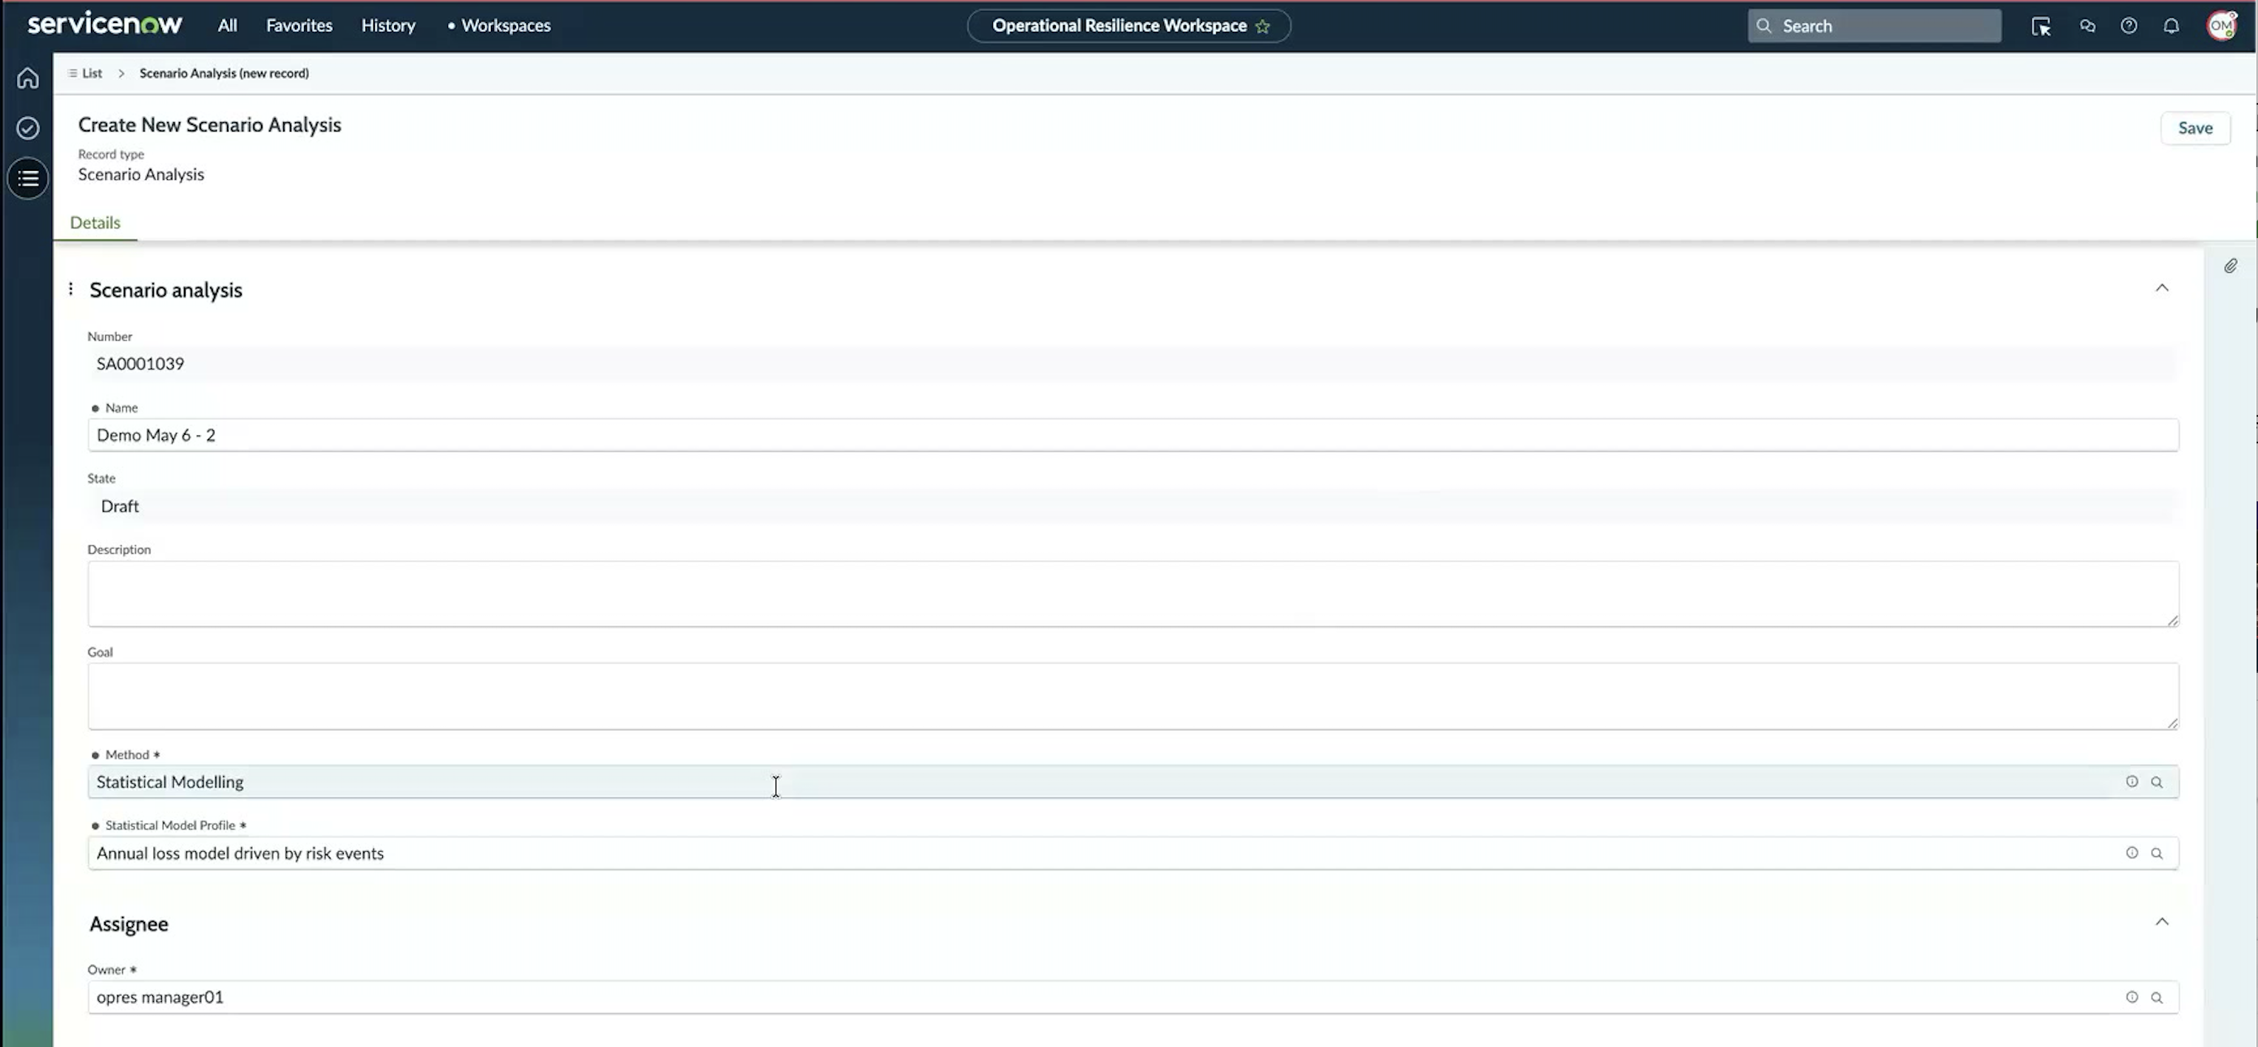Collapse the Scenario analysis section

[2162, 288]
